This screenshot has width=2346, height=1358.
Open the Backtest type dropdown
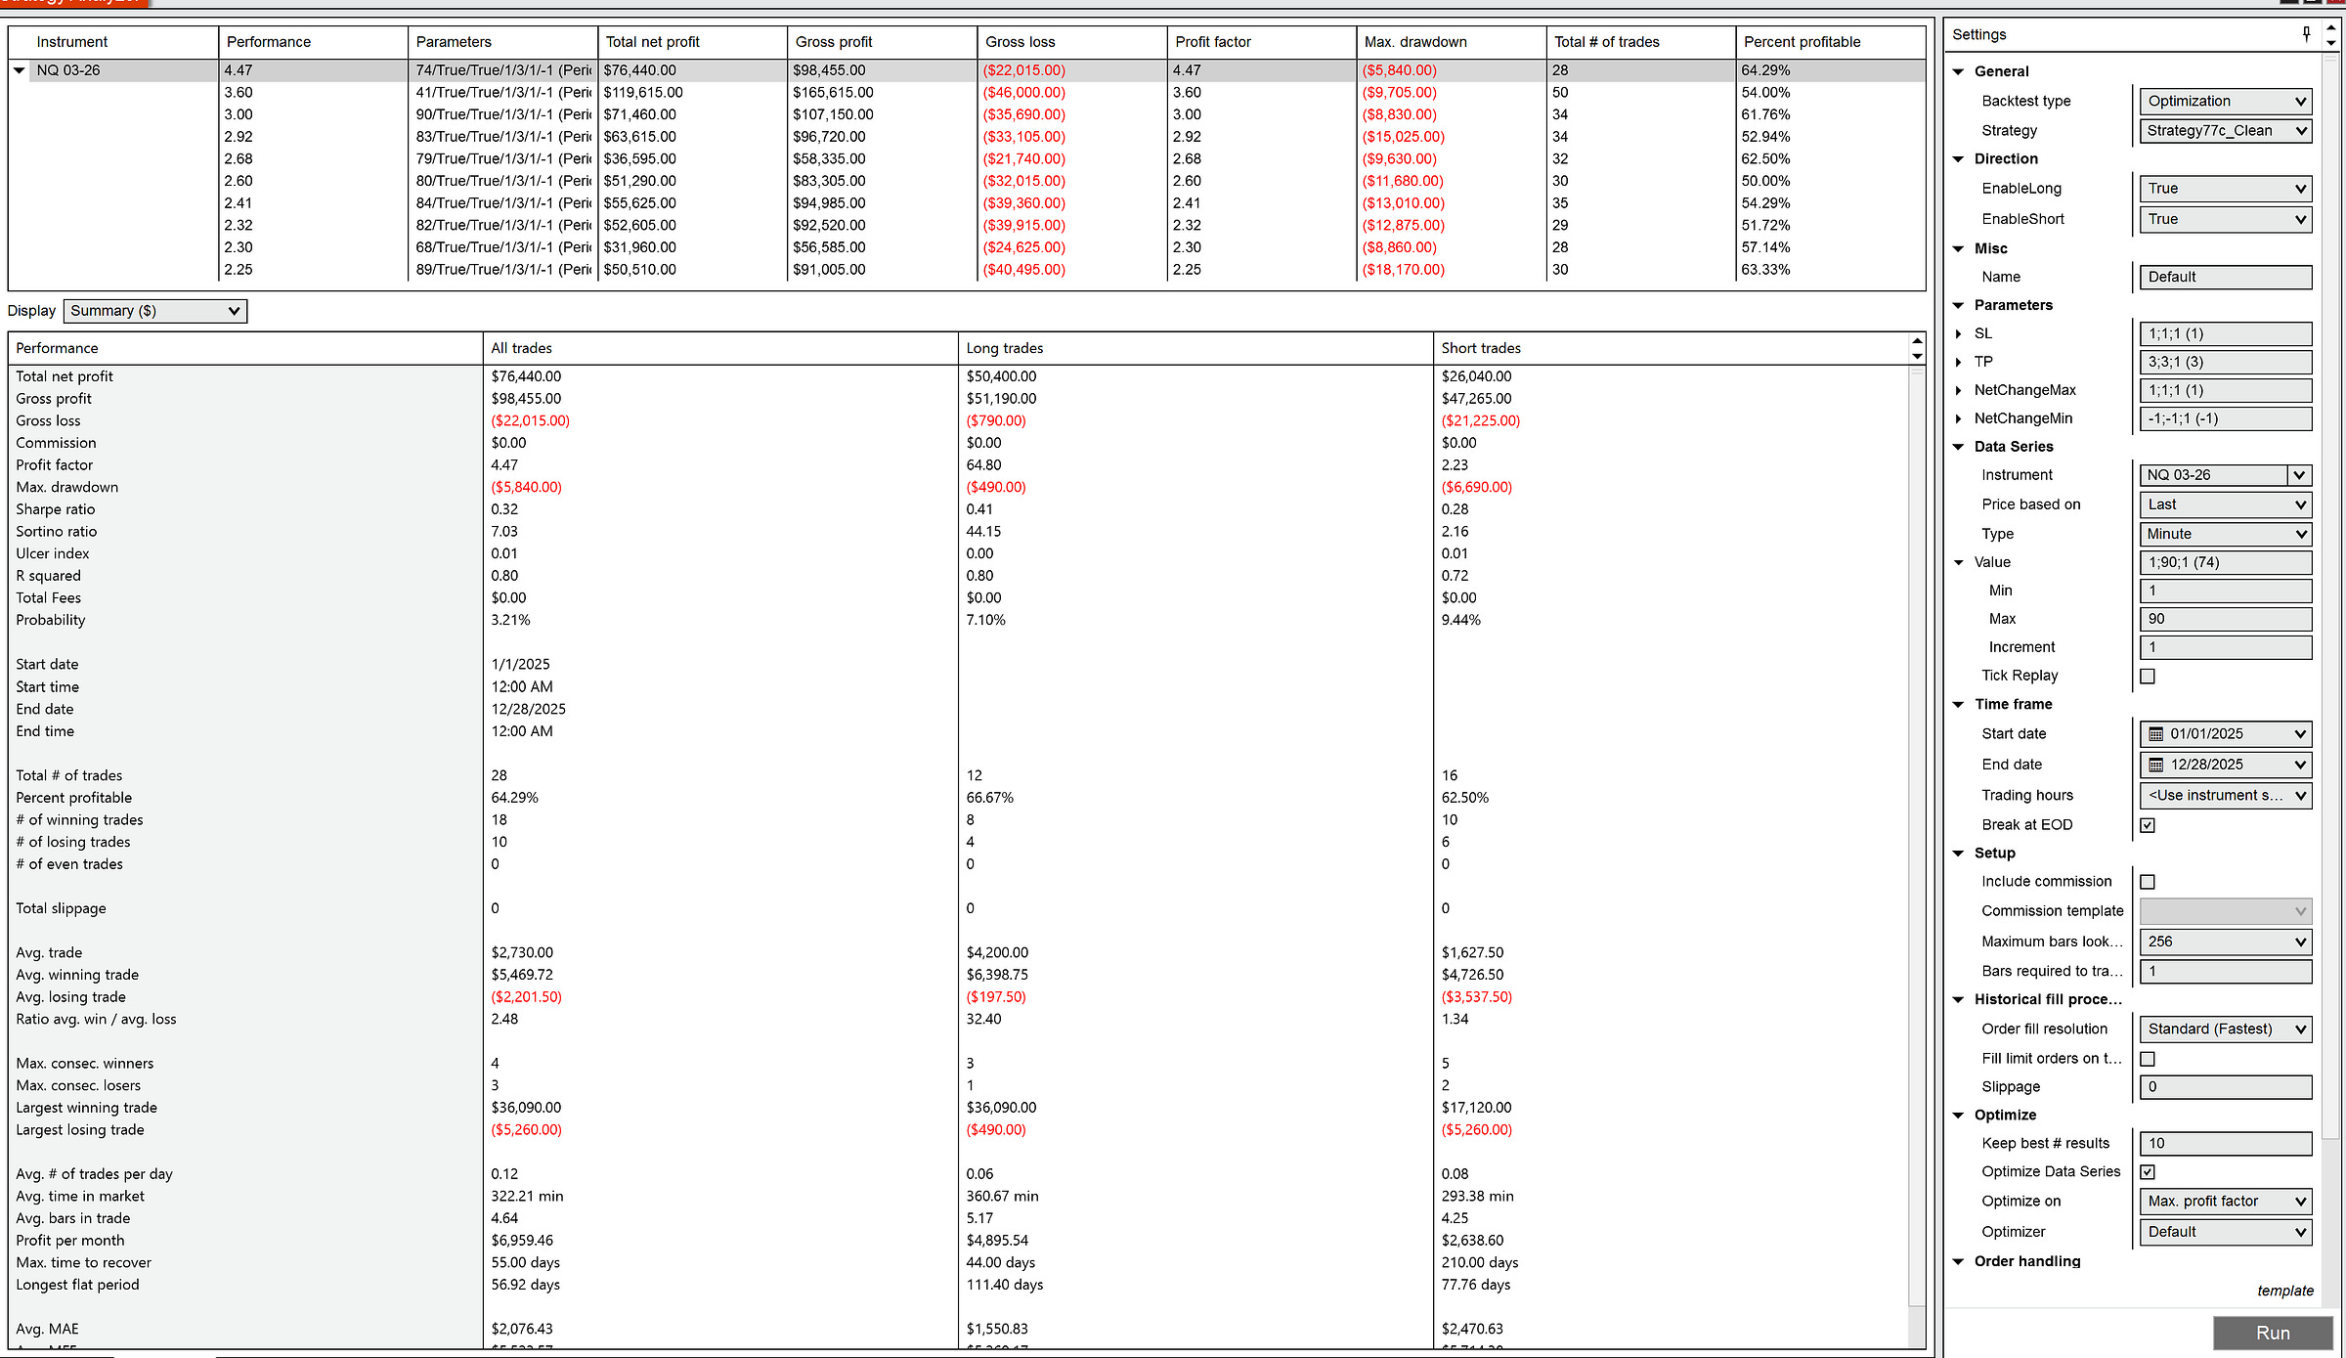point(2225,102)
